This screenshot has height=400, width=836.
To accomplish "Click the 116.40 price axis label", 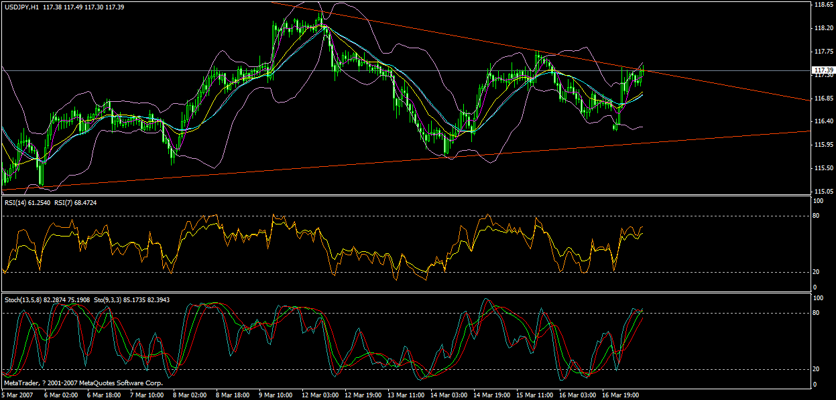I will (x=823, y=121).
